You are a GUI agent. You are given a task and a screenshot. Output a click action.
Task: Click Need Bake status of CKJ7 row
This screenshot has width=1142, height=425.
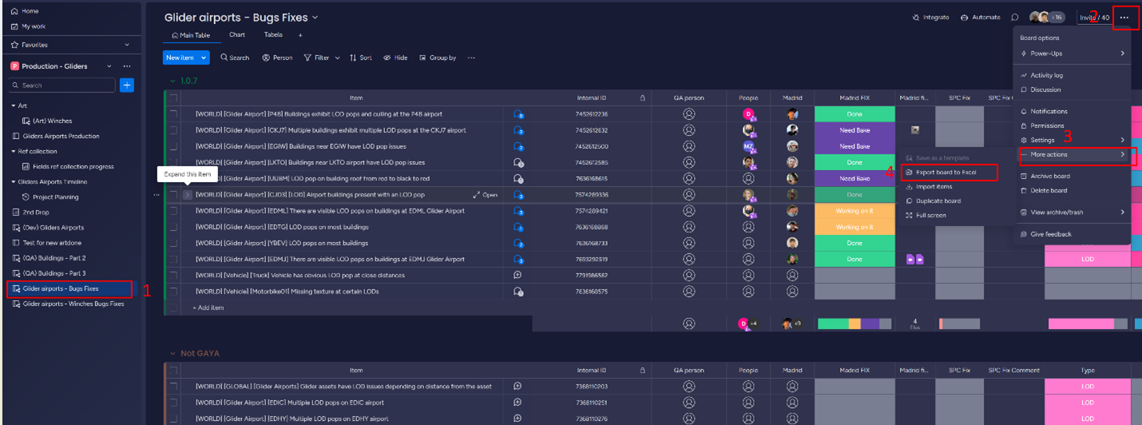(854, 130)
